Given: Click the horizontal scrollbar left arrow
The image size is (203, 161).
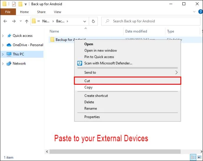Looking at the screenshot, I should point(47,152).
